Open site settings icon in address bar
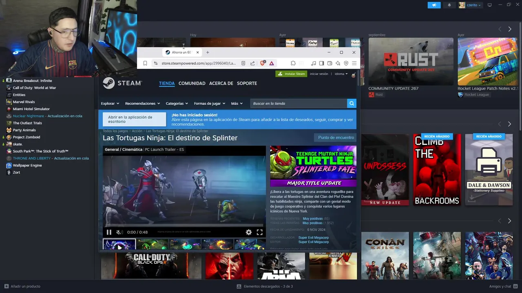Image resolution: width=522 pixels, height=293 pixels. (155, 63)
